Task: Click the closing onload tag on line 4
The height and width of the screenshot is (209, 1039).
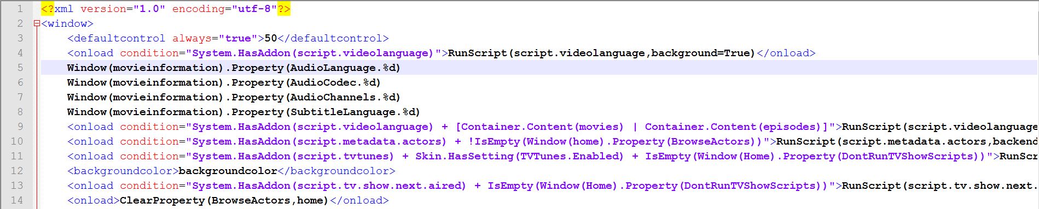Action: [786, 53]
